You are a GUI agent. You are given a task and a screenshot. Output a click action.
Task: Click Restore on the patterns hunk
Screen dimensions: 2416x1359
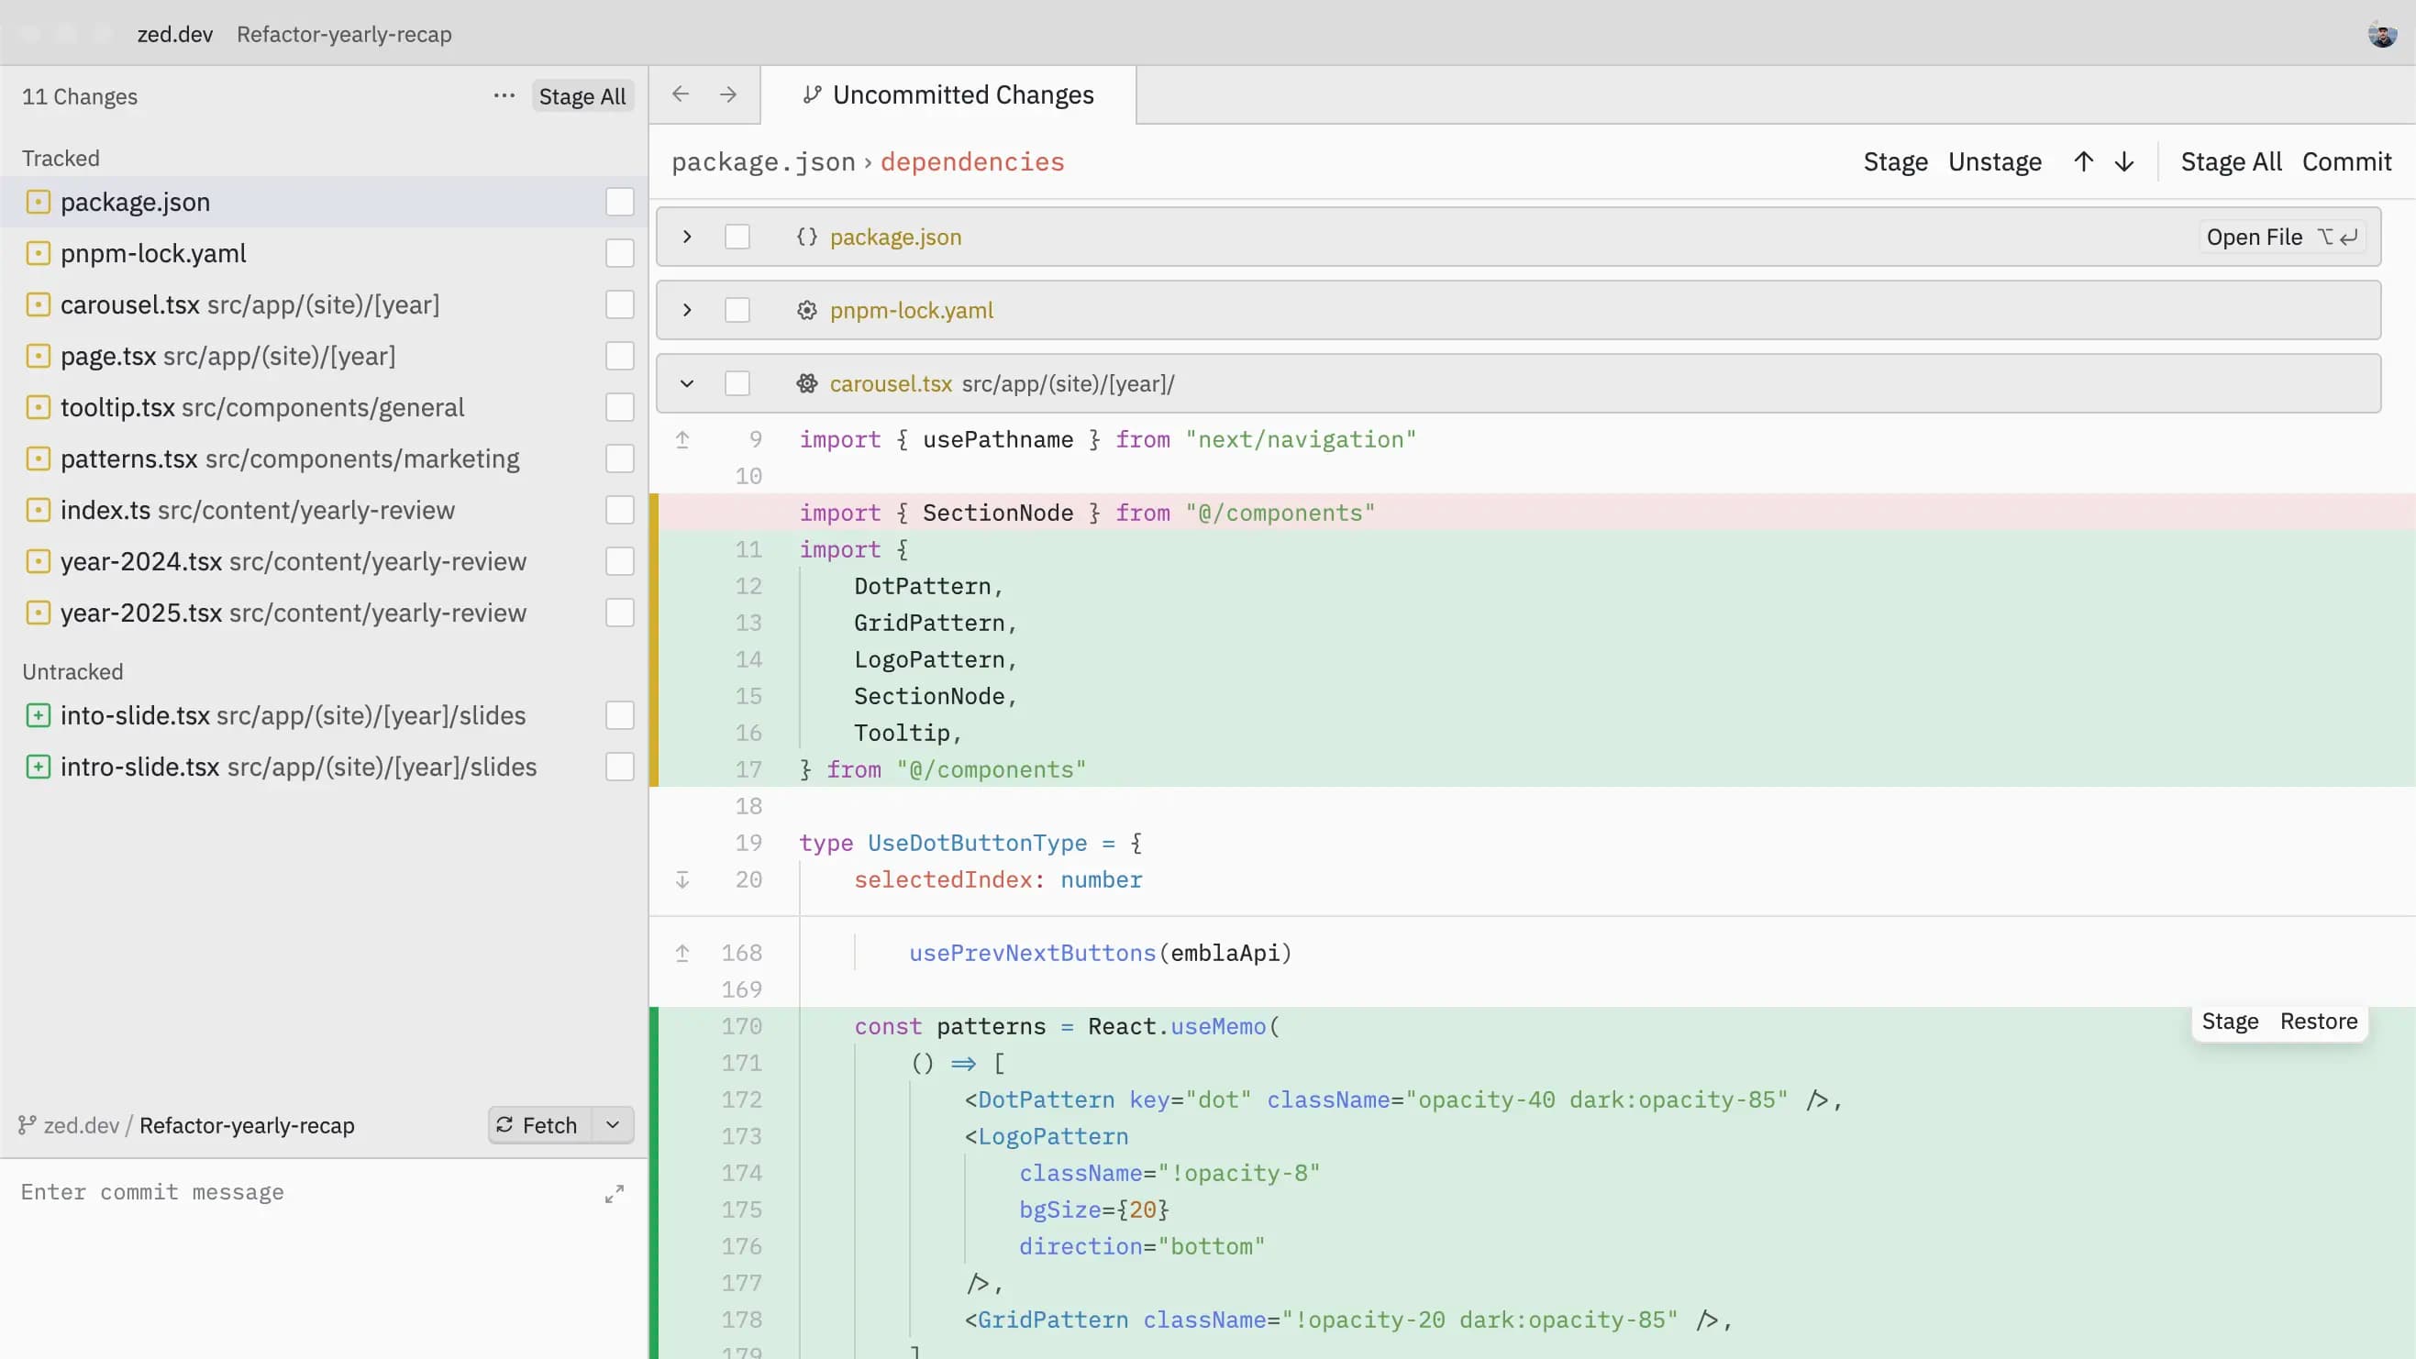click(2319, 1022)
